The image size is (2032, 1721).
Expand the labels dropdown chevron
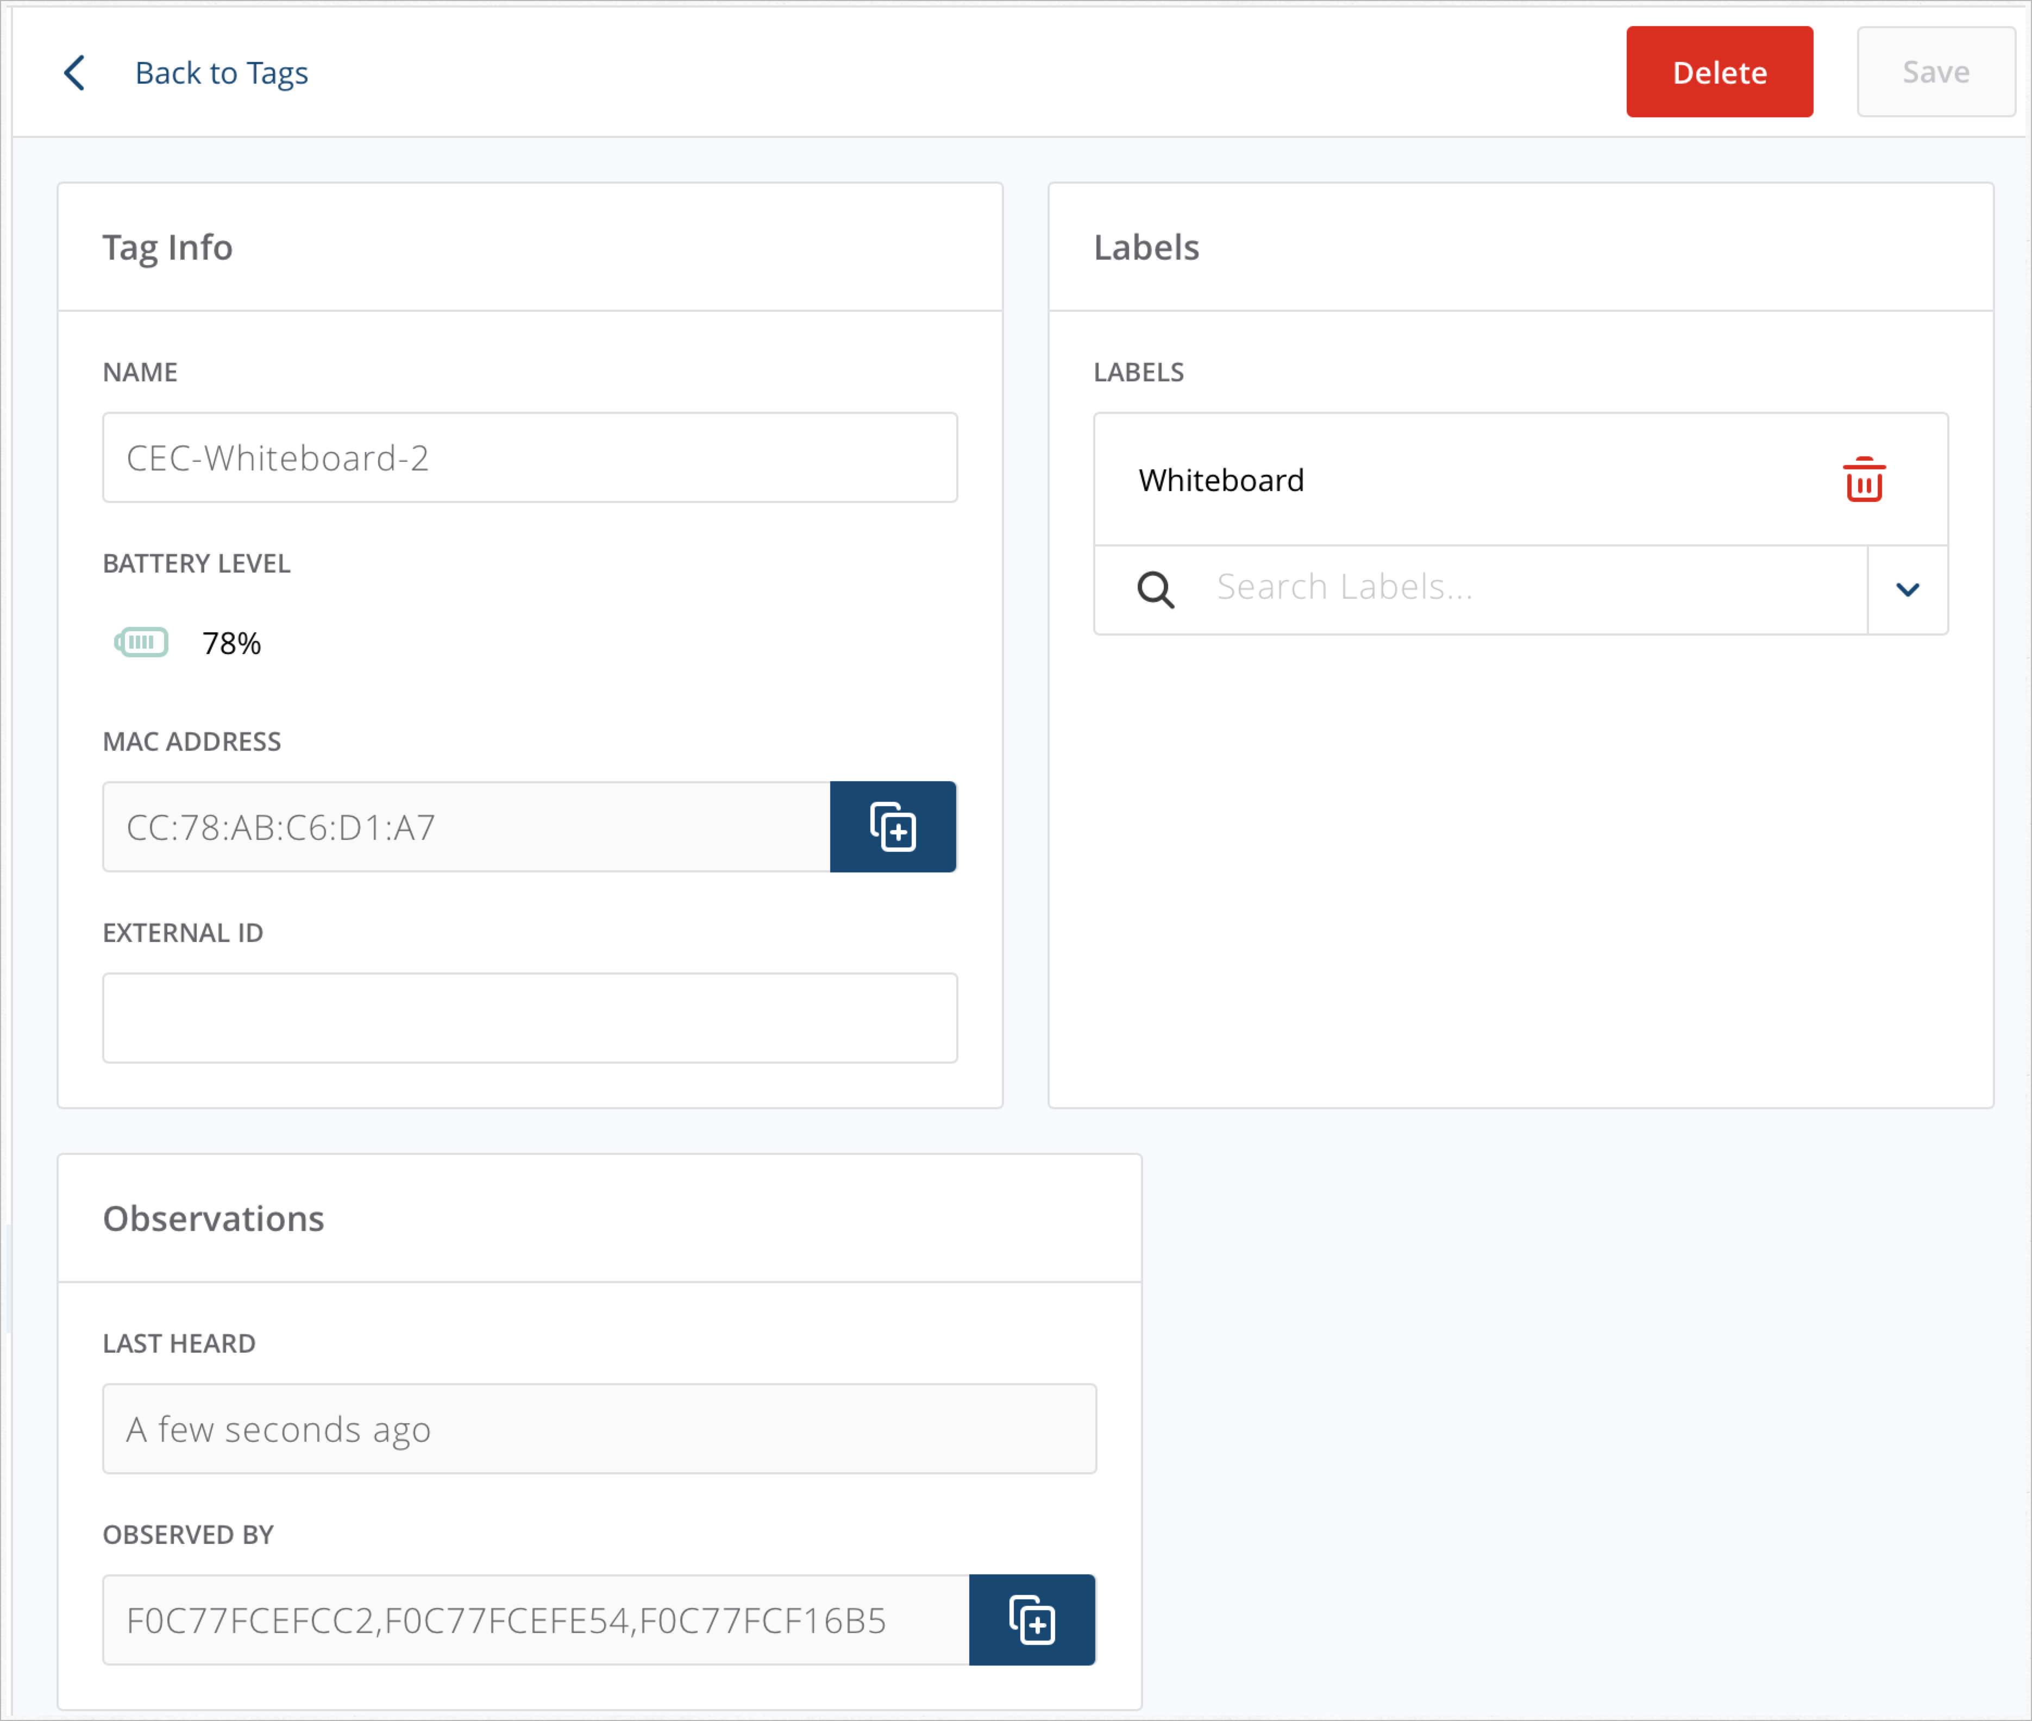1907,589
